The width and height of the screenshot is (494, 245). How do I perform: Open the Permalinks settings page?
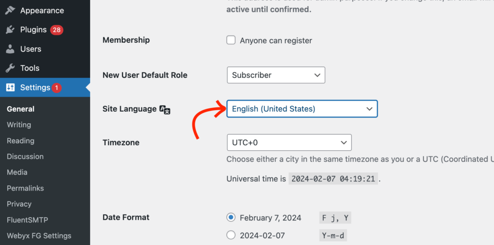click(x=25, y=188)
